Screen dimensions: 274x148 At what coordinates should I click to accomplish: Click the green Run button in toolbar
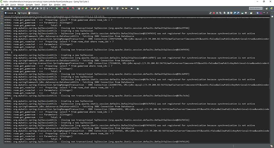point(57,8)
